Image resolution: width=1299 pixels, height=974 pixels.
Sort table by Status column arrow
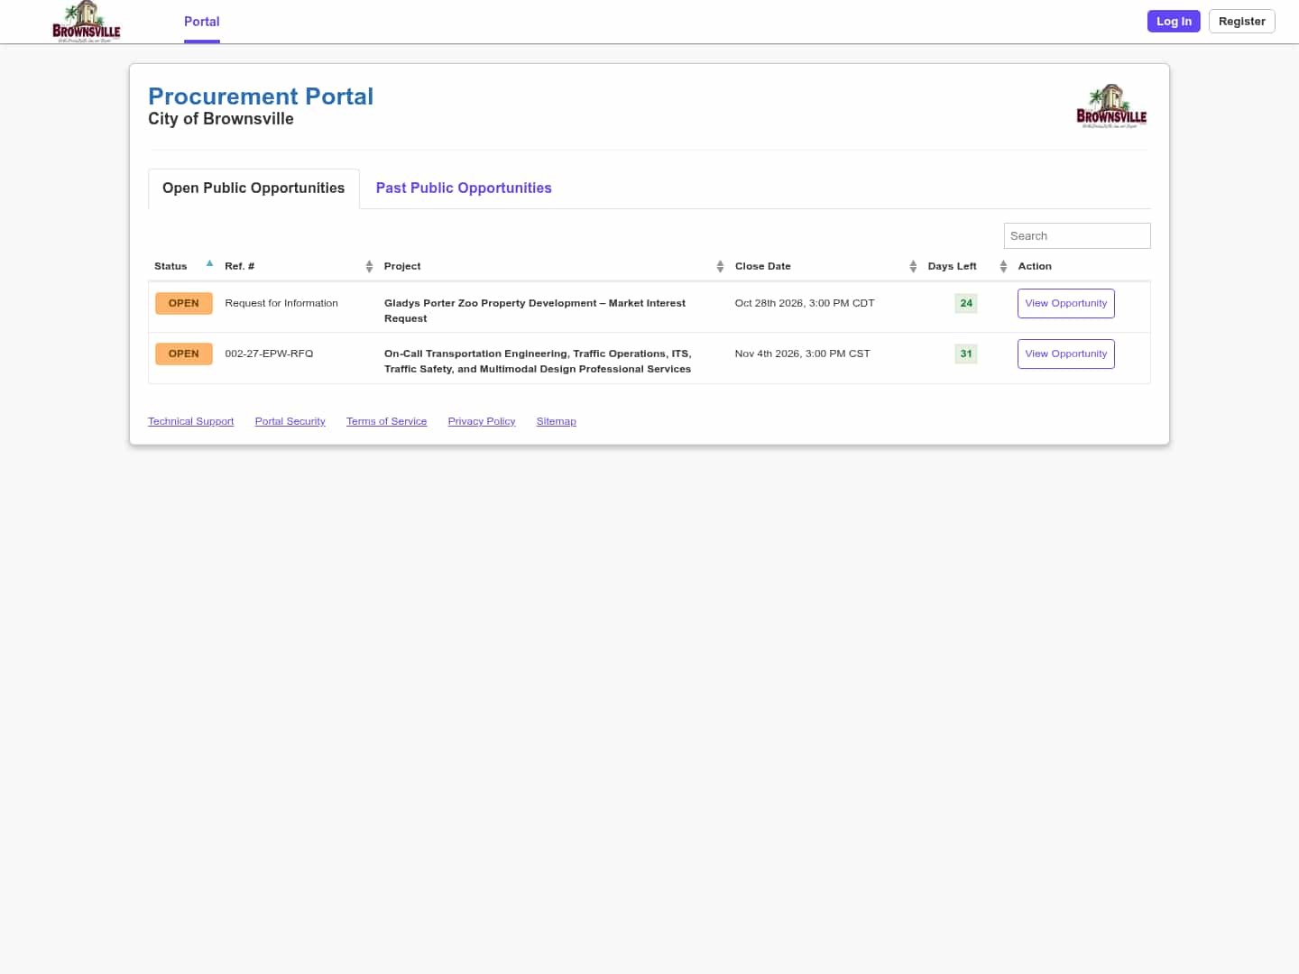click(209, 264)
